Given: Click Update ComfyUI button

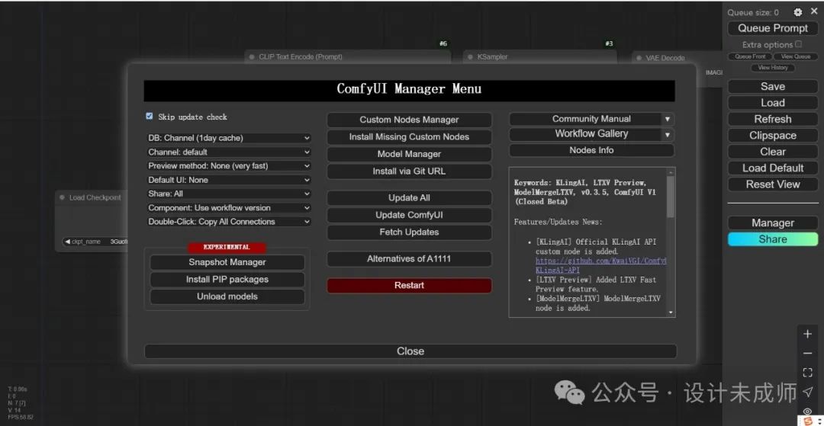Looking at the screenshot, I should (x=409, y=215).
